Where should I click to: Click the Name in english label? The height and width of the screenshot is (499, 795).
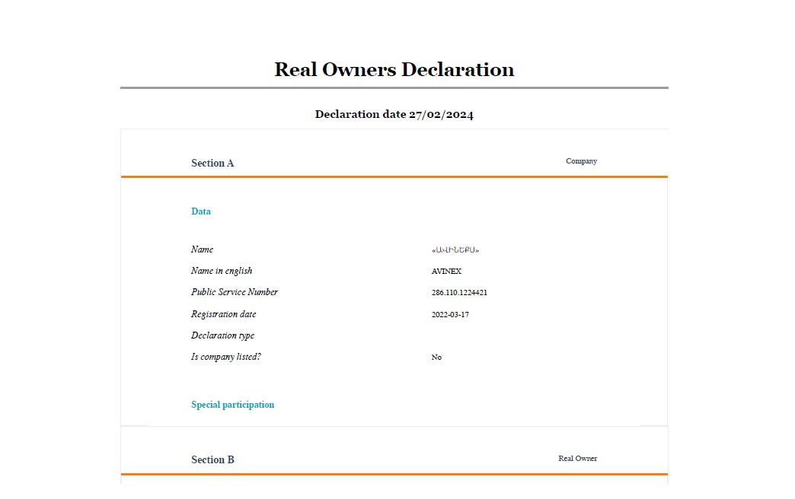click(x=222, y=271)
